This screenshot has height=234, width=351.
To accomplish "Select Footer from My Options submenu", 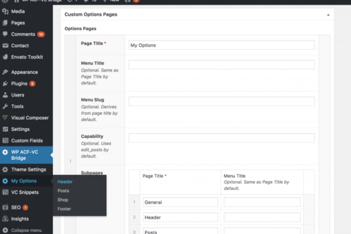I will click(x=64, y=209).
